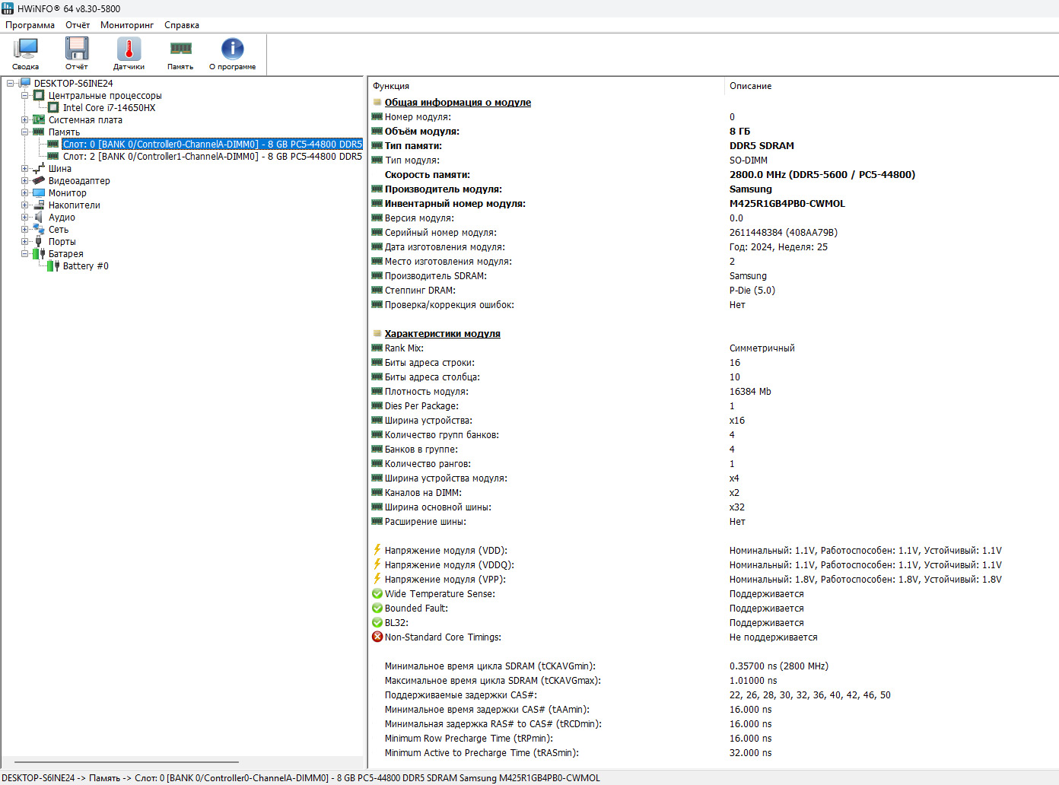
Task: Click the tree panel horizontal scrollbar
Action: coord(126,761)
